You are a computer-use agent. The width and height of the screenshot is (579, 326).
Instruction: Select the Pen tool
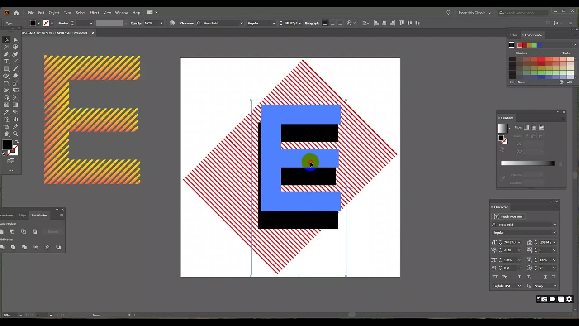click(6, 54)
